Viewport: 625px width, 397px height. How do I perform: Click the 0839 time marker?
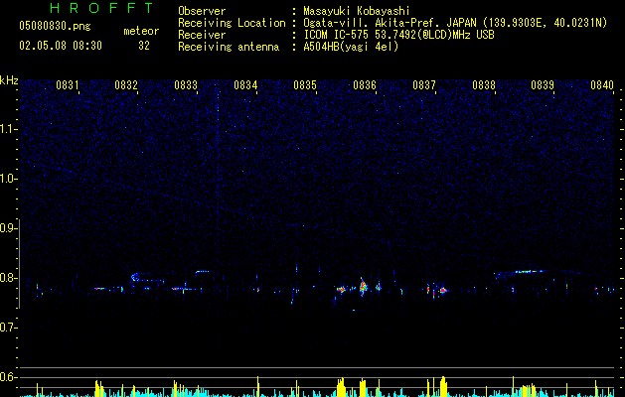pos(543,85)
